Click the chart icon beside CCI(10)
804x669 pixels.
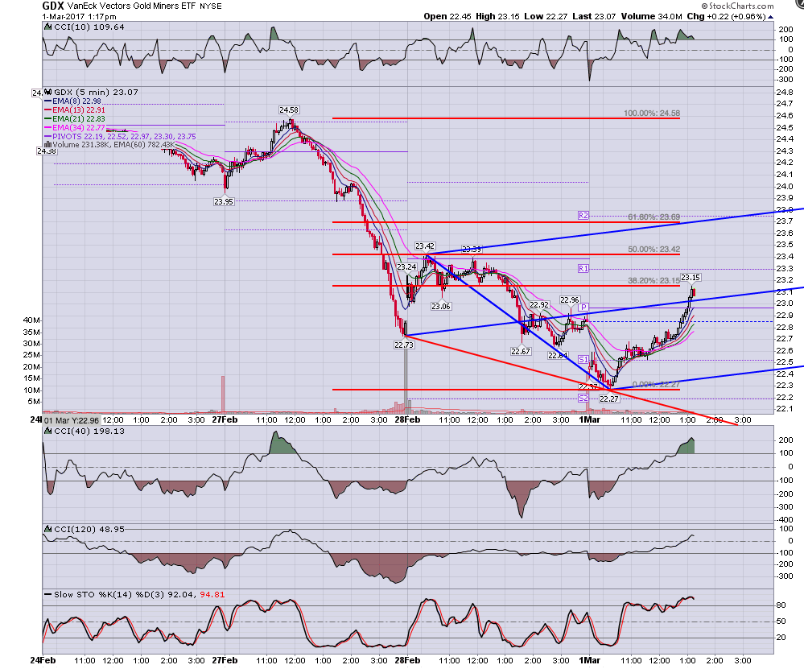tap(49, 27)
